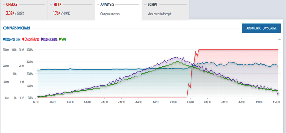Image resolution: width=286 pixels, height=133 pixels.
Task: Click the 4:44:00 time axis label
Action: point(53,102)
